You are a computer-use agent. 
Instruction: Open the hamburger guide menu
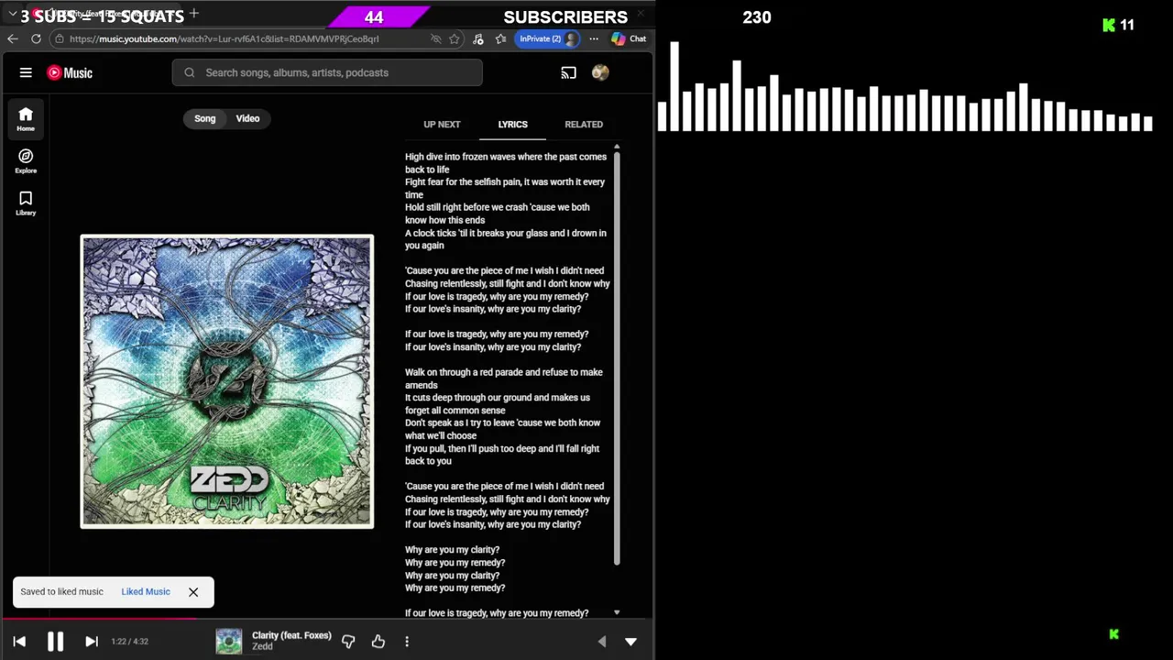click(26, 72)
